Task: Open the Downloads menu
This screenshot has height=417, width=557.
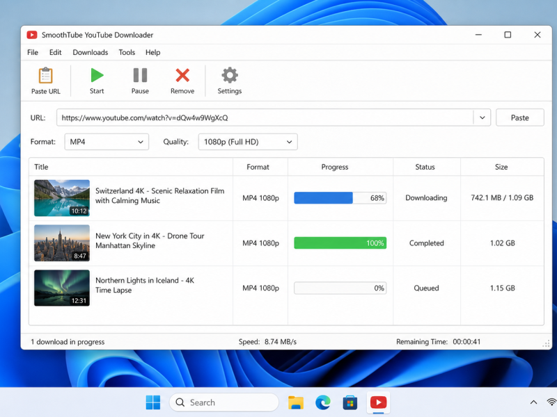Action: click(x=91, y=53)
